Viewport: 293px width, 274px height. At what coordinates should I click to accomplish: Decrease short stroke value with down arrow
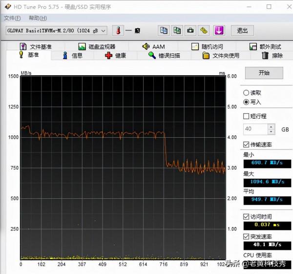tap(271, 132)
